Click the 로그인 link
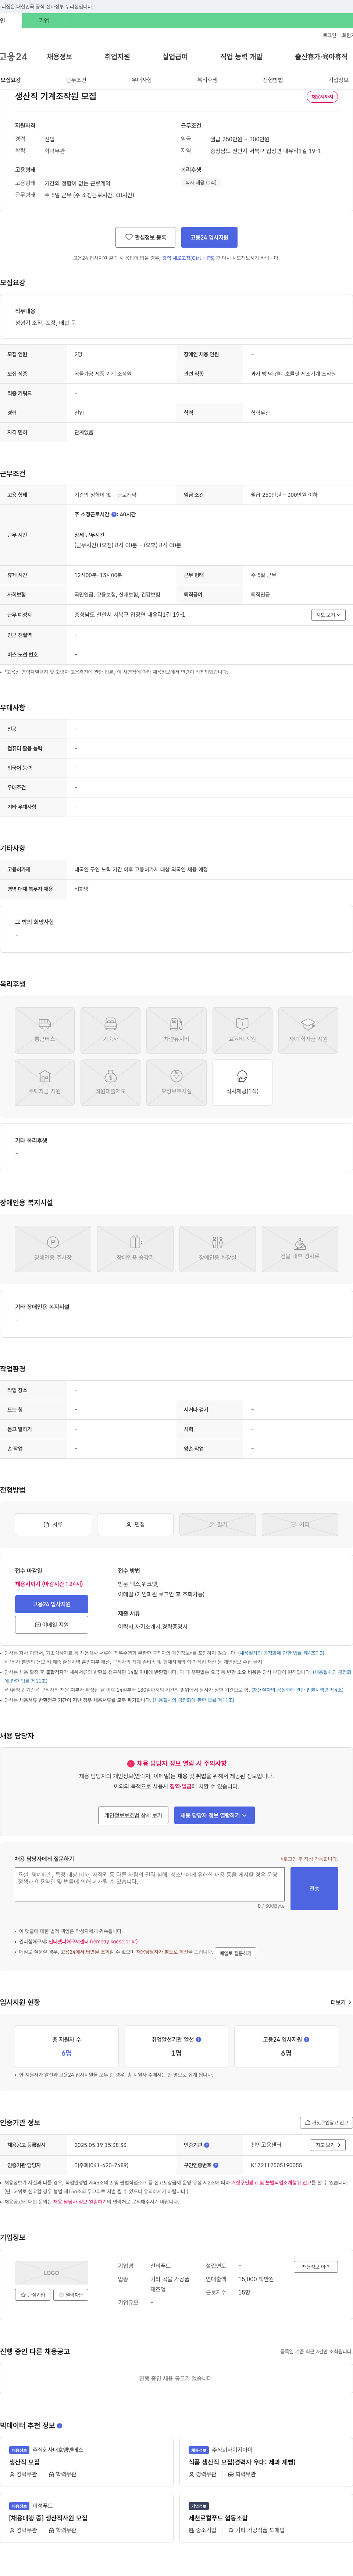Viewport: 353px width, 2576px height. click(x=329, y=35)
